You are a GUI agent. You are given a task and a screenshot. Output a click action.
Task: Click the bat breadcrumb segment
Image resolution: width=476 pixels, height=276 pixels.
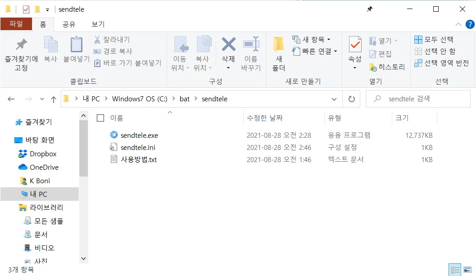(x=185, y=99)
